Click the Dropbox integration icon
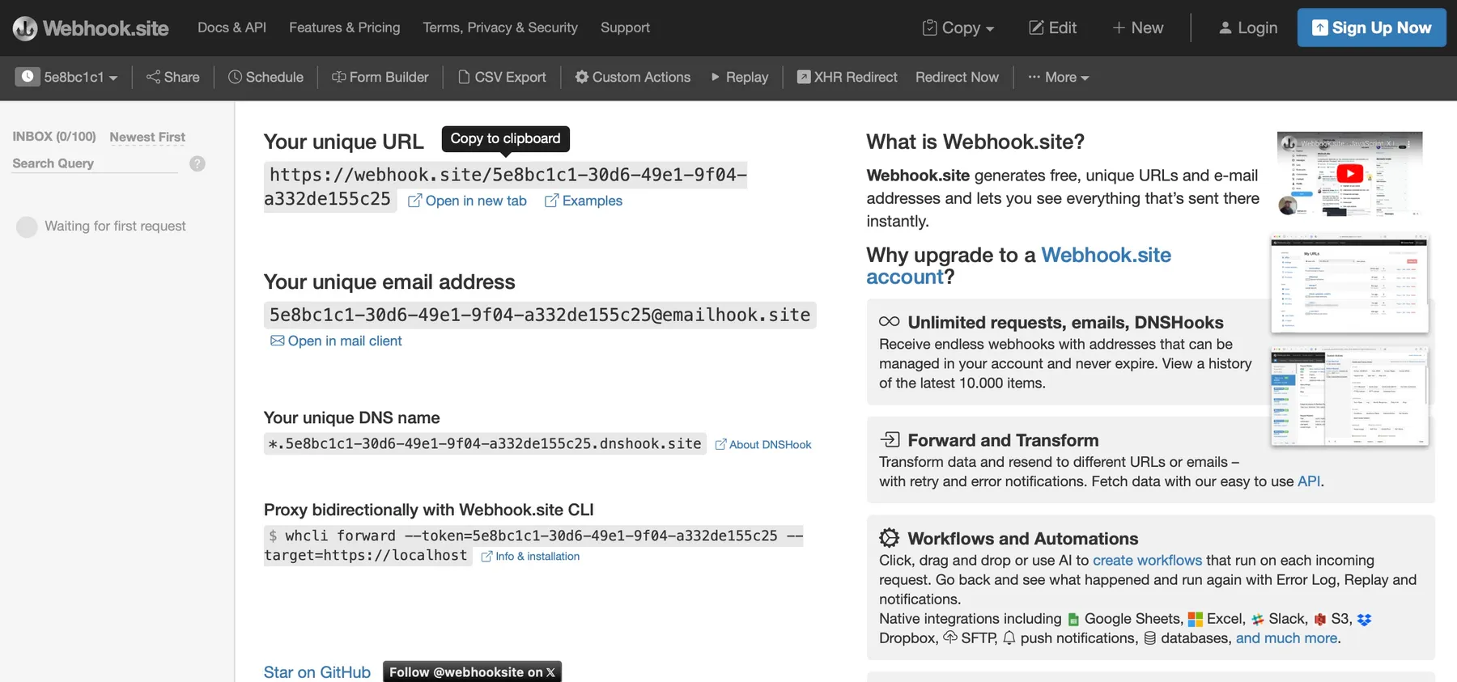Screen dimensions: 1457x682 click(x=1365, y=620)
